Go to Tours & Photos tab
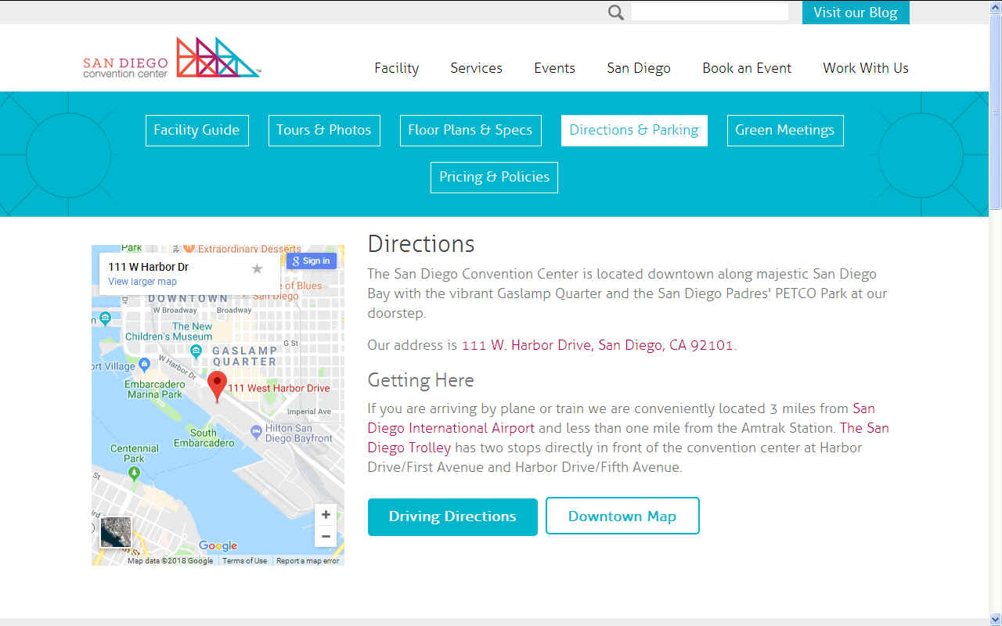Viewport: 1002px width, 626px height. 323,130
